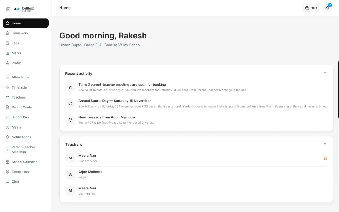Open the School Bus page

click(26, 117)
